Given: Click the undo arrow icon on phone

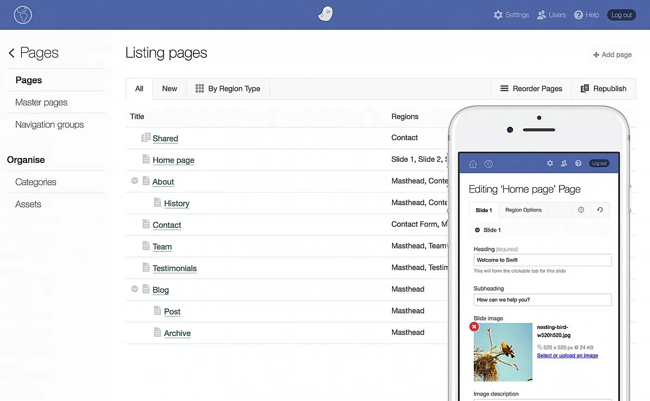Looking at the screenshot, I should click(600, 210).
